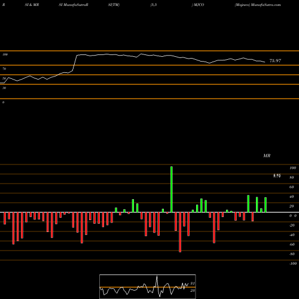
Task: Click the MR panel title label
Action: point(267,155)
